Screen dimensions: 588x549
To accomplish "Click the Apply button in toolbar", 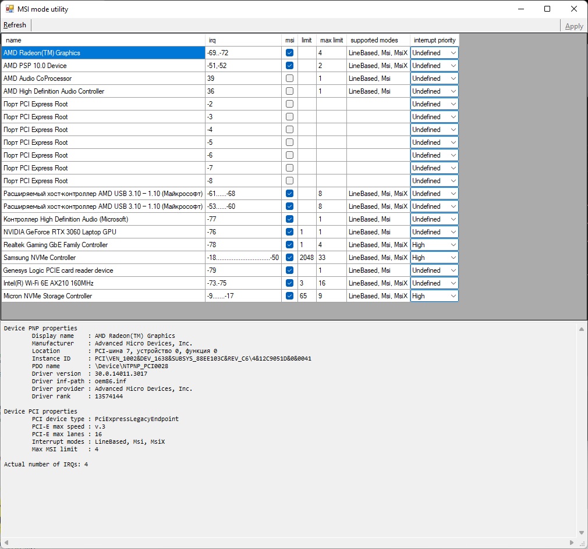I will pyautogui.click(x=574, y=26).
